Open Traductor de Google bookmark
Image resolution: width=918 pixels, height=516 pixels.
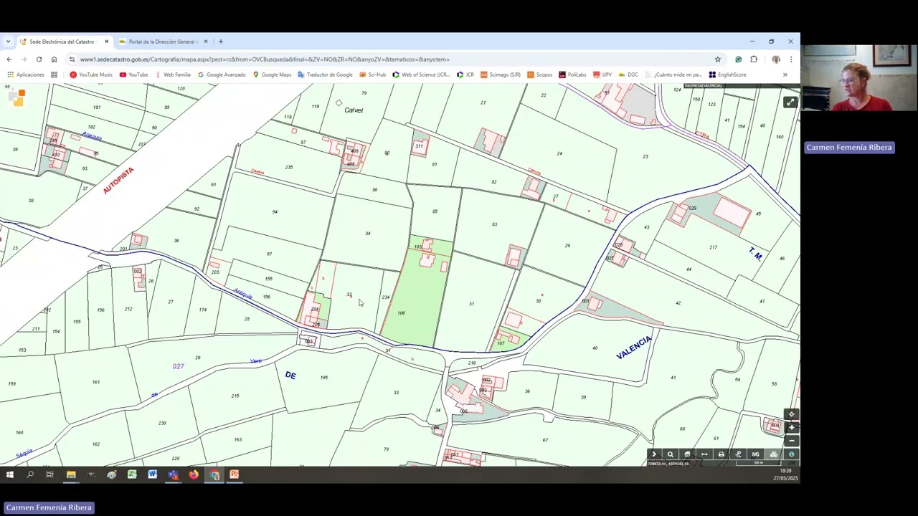point(325,75)
